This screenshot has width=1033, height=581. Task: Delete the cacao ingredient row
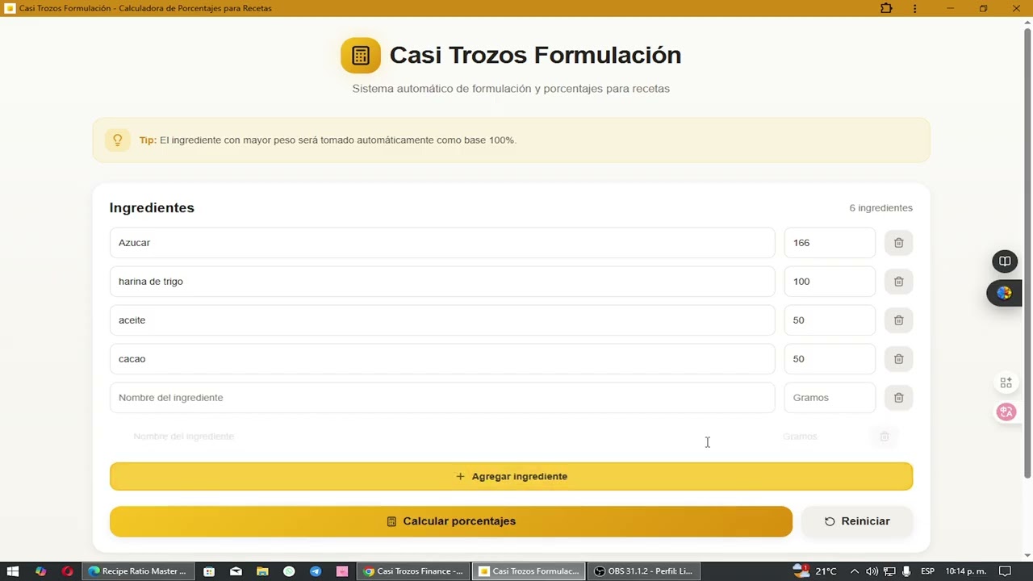898,359
